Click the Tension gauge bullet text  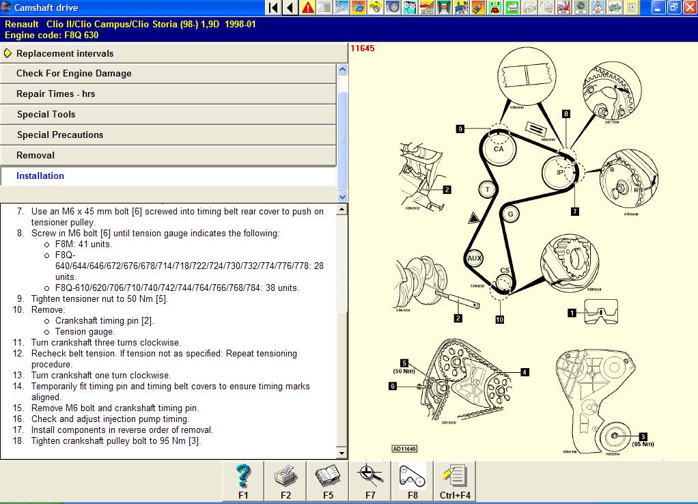coord(85,332)
